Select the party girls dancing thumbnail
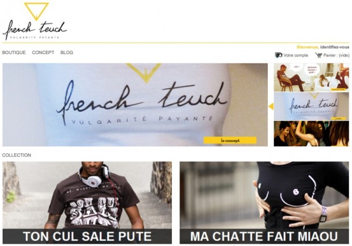The width and height of the screenshot is (352, 246). 312,134
